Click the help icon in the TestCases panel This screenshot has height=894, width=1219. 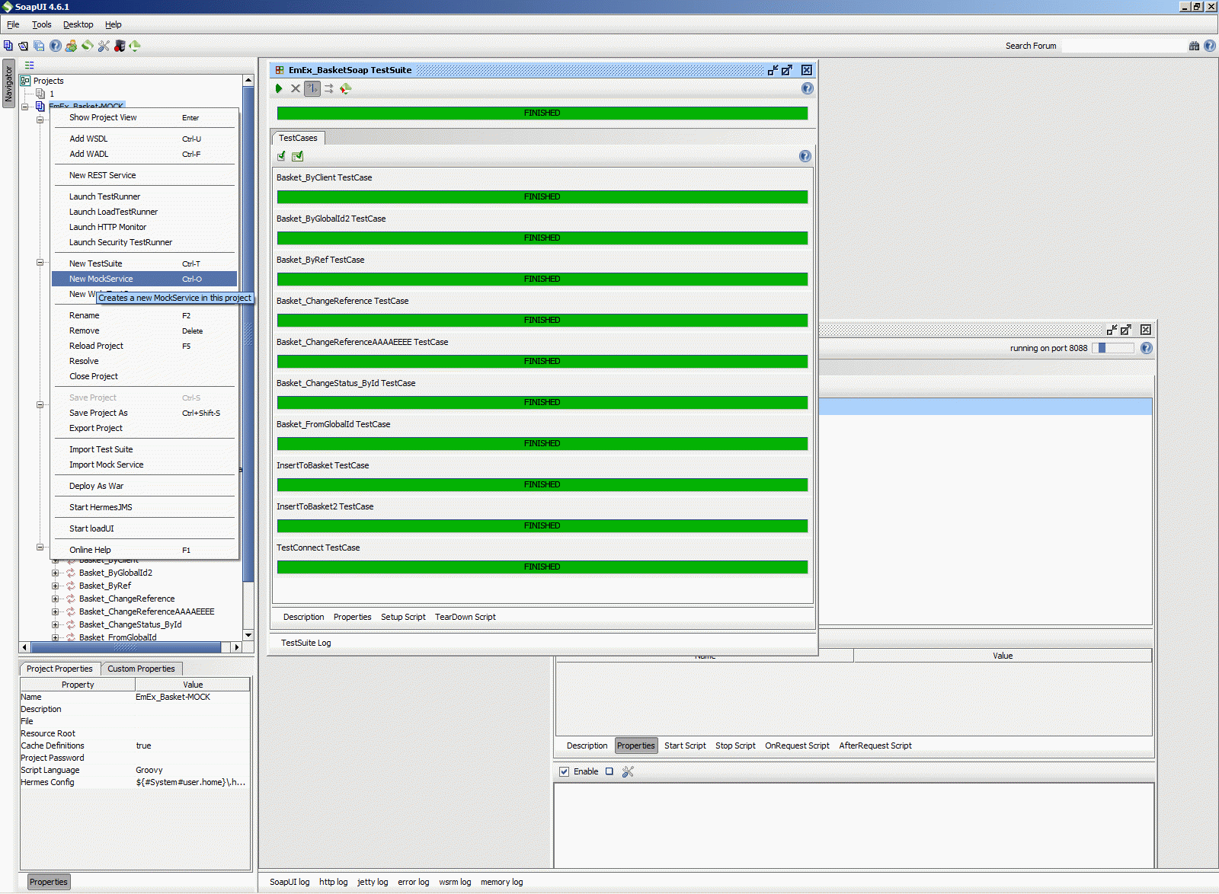point(805,156)
